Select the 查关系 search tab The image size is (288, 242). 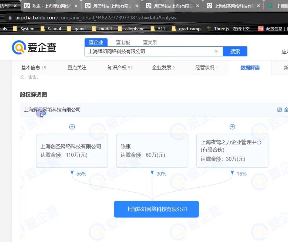click(150, 42)
